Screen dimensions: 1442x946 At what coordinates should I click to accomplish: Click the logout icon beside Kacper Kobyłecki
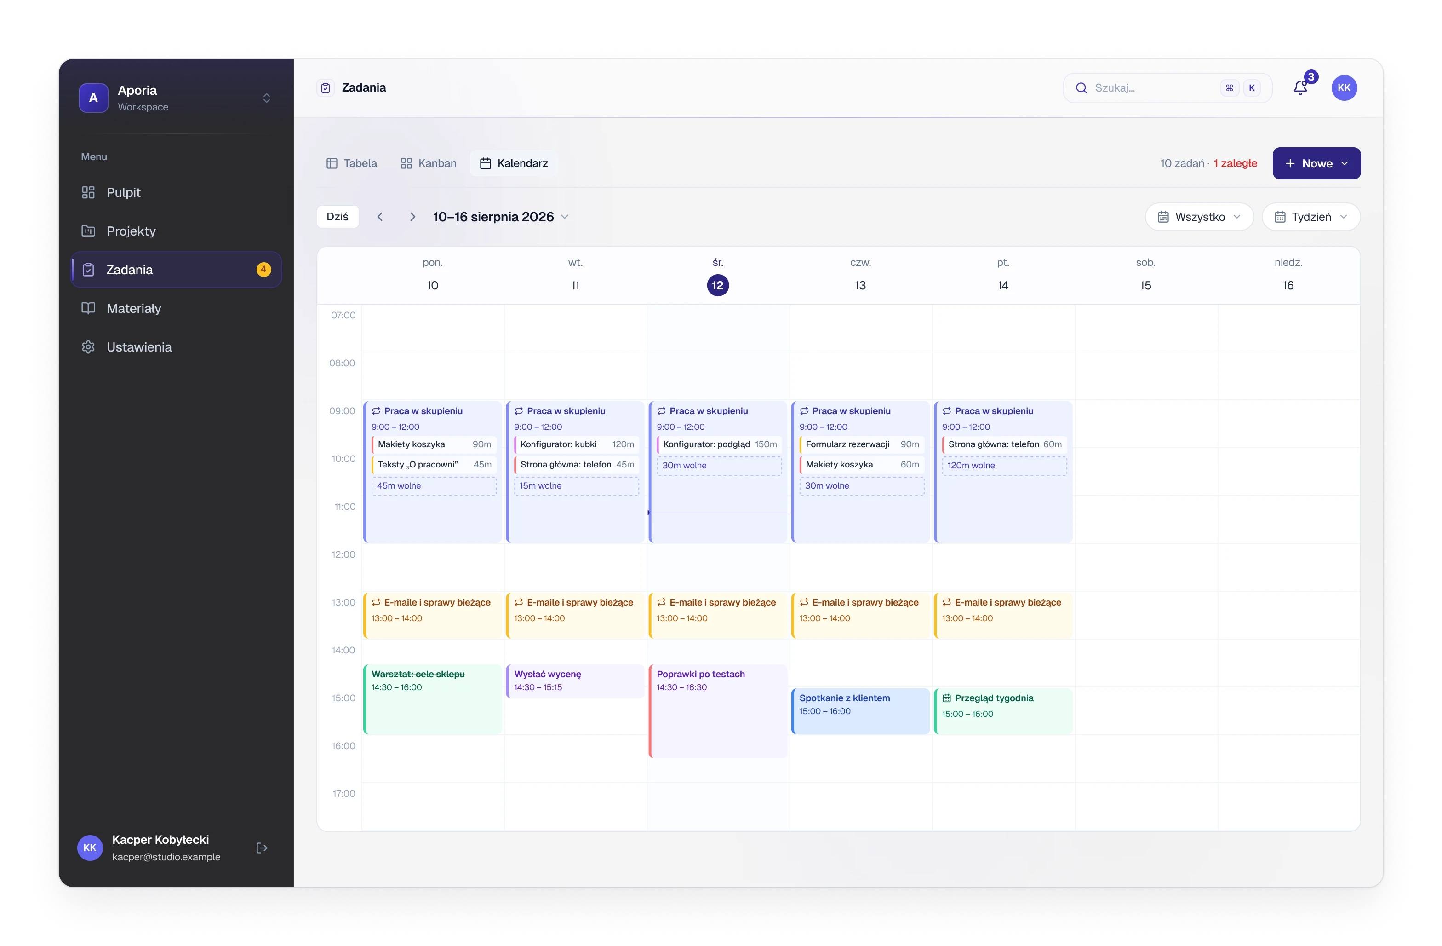tap(262, 848)
